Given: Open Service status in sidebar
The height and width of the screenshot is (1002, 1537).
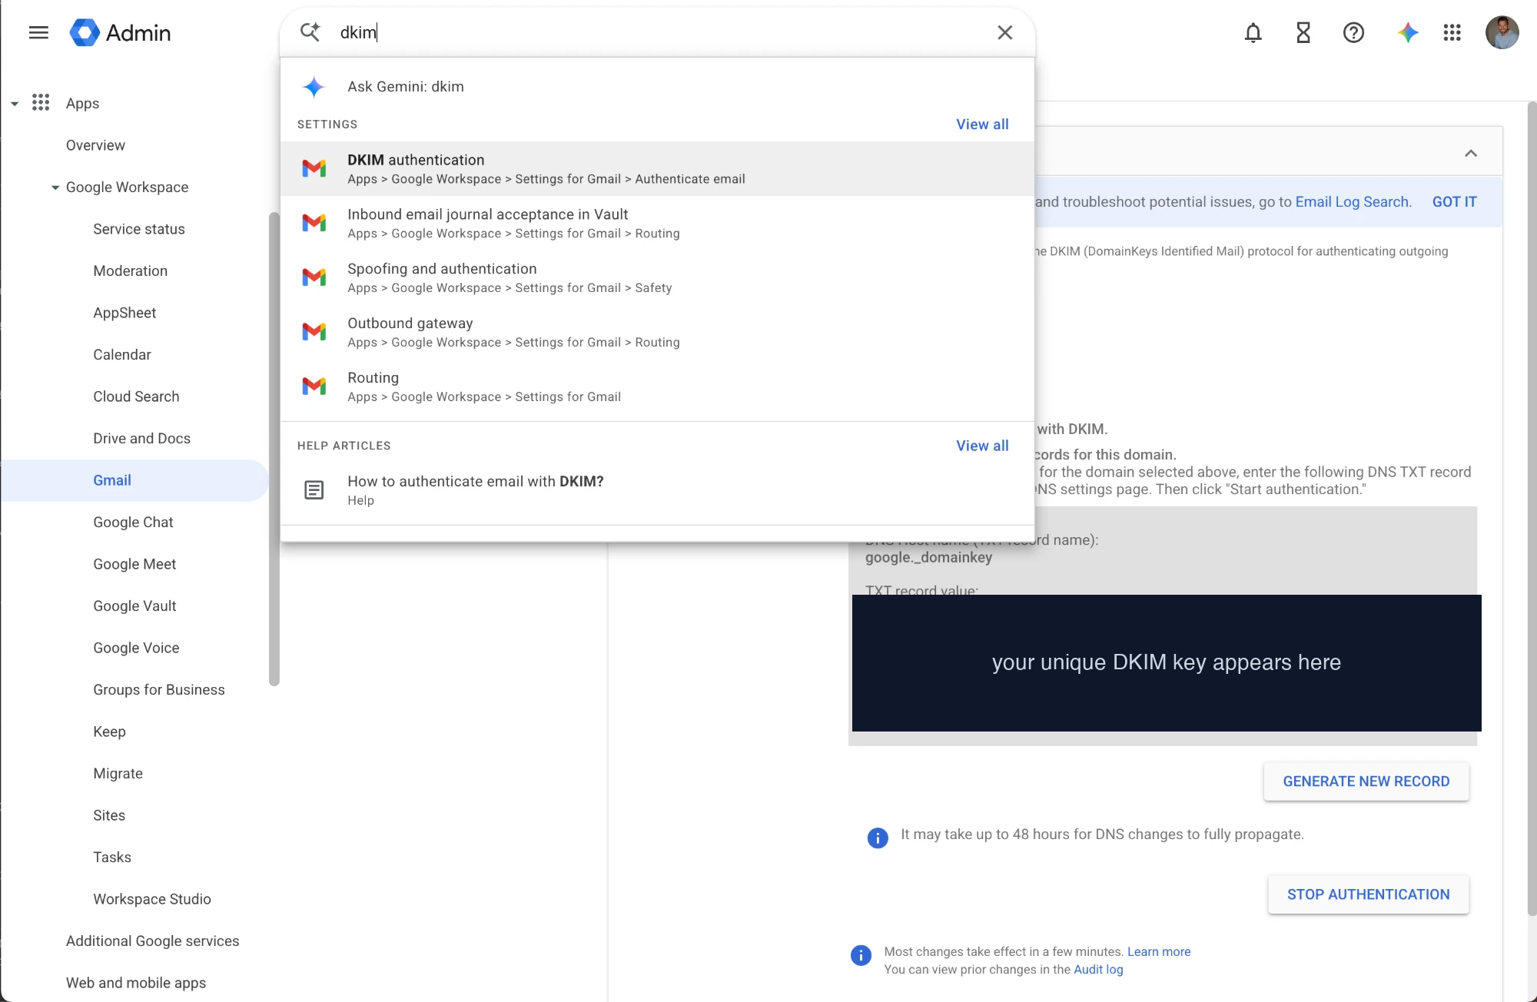Looking at the screenshot, I should (x=138, y=229).
